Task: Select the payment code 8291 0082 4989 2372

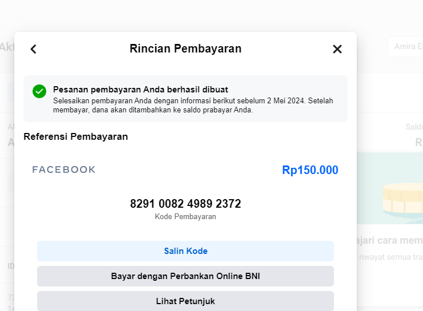Action: [x=186, y=204]
